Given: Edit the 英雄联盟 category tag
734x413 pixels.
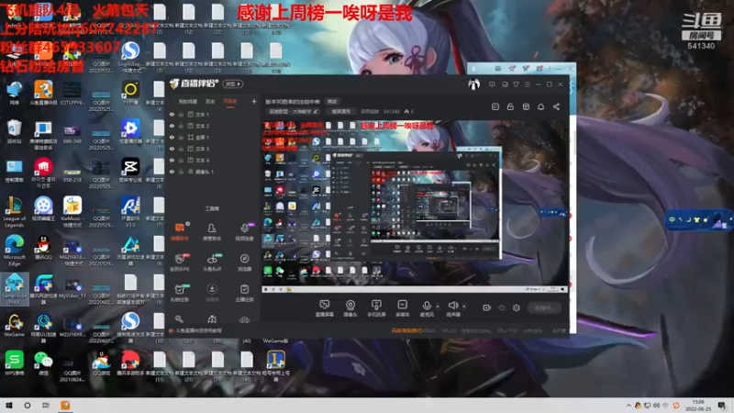Looking at the screenshot, I should click(x=294, y=112).
